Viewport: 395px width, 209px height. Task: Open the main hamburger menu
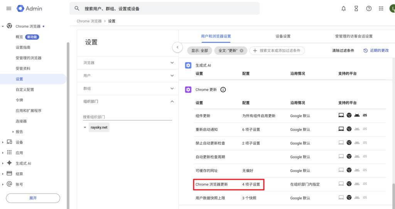click(x=8, y=8)
